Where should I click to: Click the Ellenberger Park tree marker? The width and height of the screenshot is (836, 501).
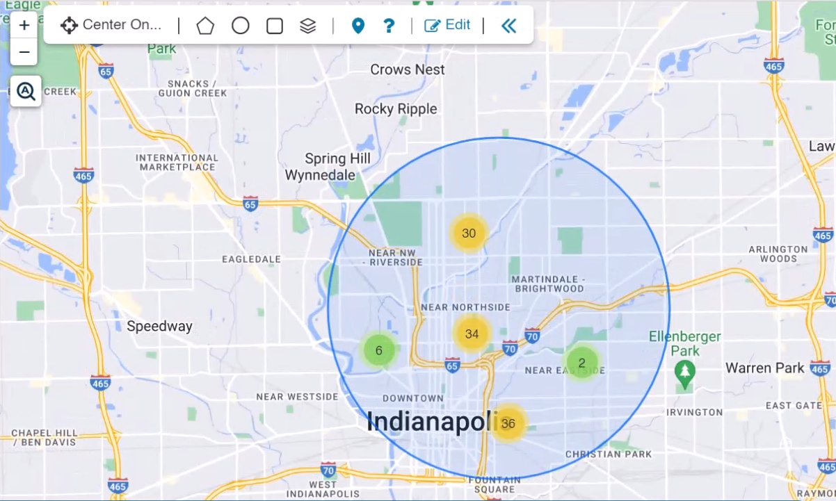click(x=685, y=373)
